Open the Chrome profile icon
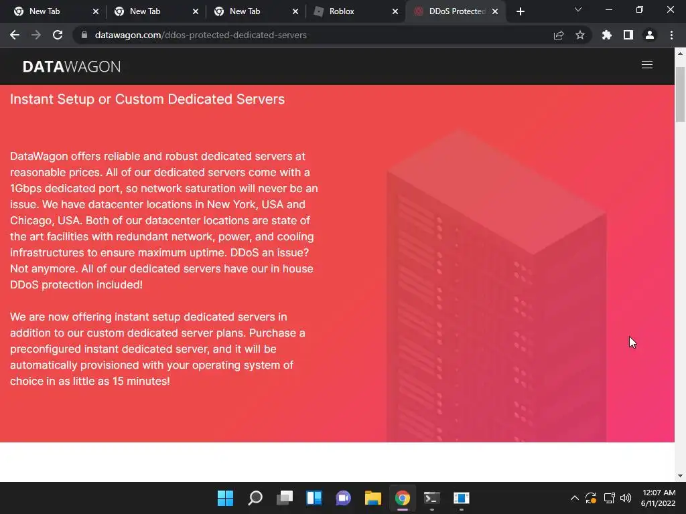The height and width of the screenshot is (514, 686). [650, 35]
